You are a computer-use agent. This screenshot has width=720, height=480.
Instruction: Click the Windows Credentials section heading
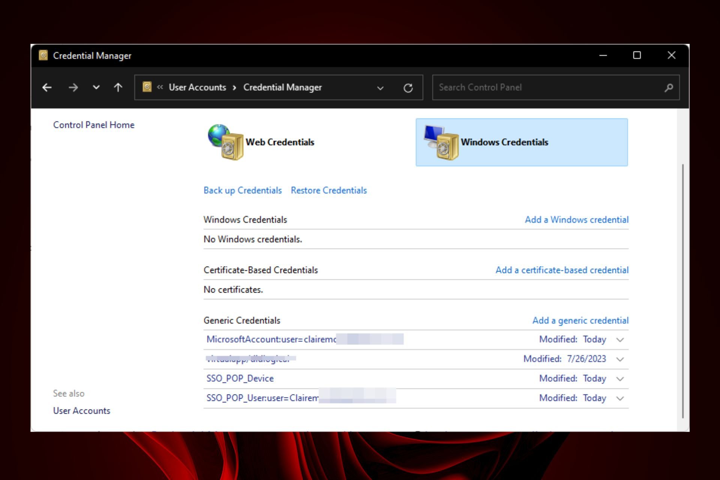[x=245, y=220]
